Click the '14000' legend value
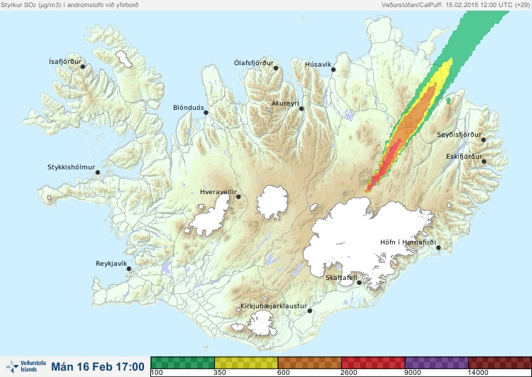The height and width of the screenshot is (377, 532). pyautogui.click(x=478, y=373)
